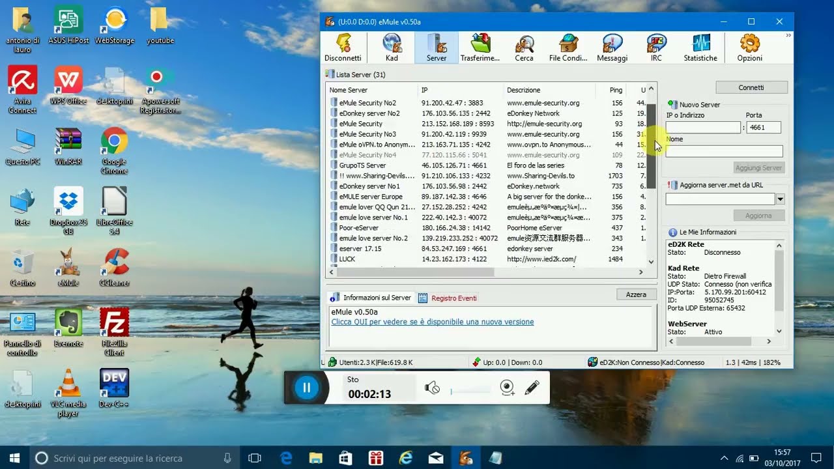
Task: Click the new version check link
Action: pyautogui.click(x=433, y=322)
